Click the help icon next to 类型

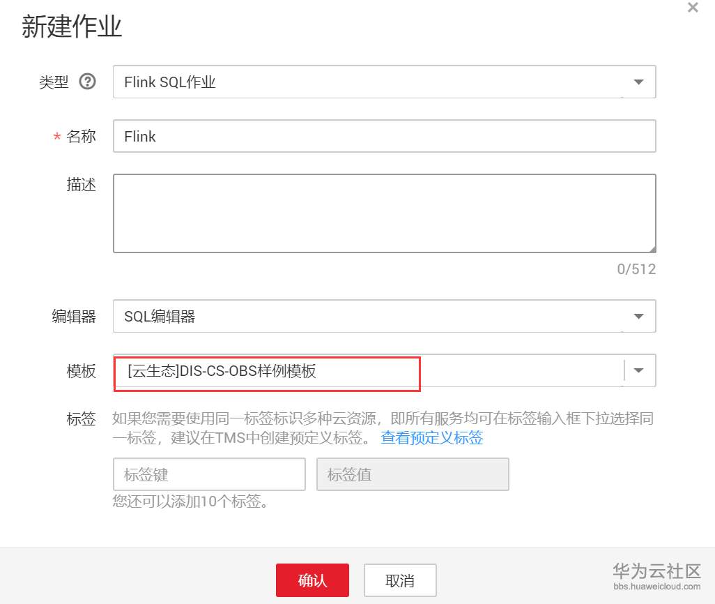(x=87, y=82)
